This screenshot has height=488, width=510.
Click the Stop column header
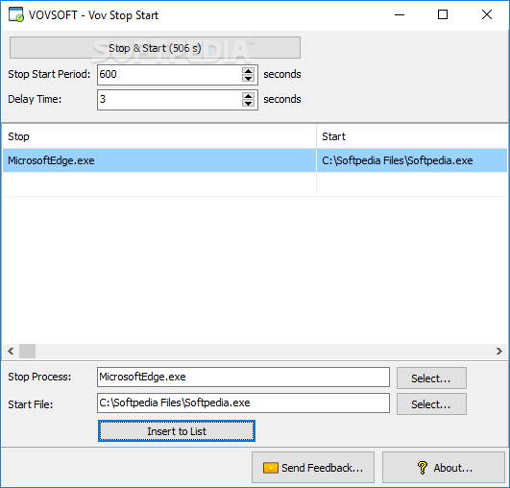(x=159, y=136)
